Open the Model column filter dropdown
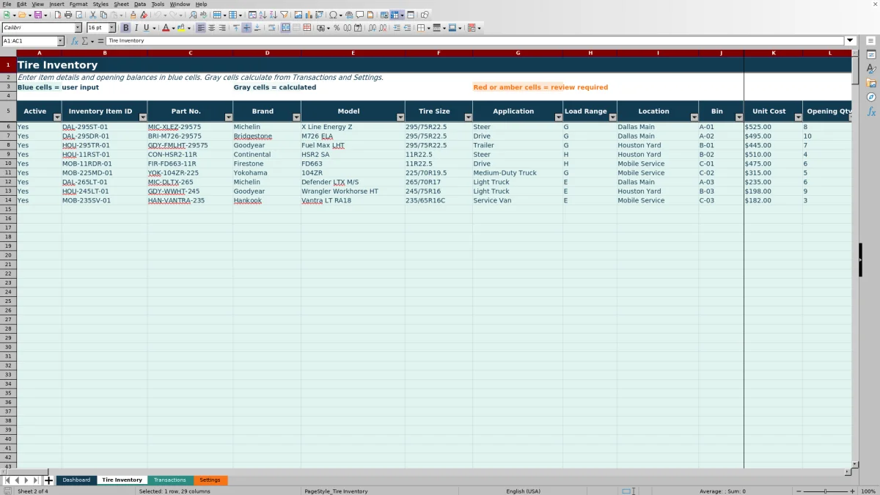 click(400, 117)
